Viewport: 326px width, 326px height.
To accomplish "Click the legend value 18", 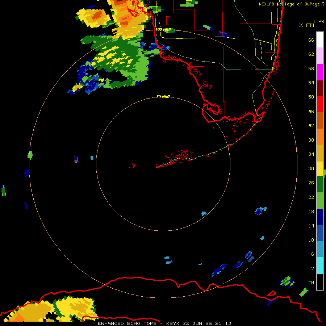I will coord(311,212).
